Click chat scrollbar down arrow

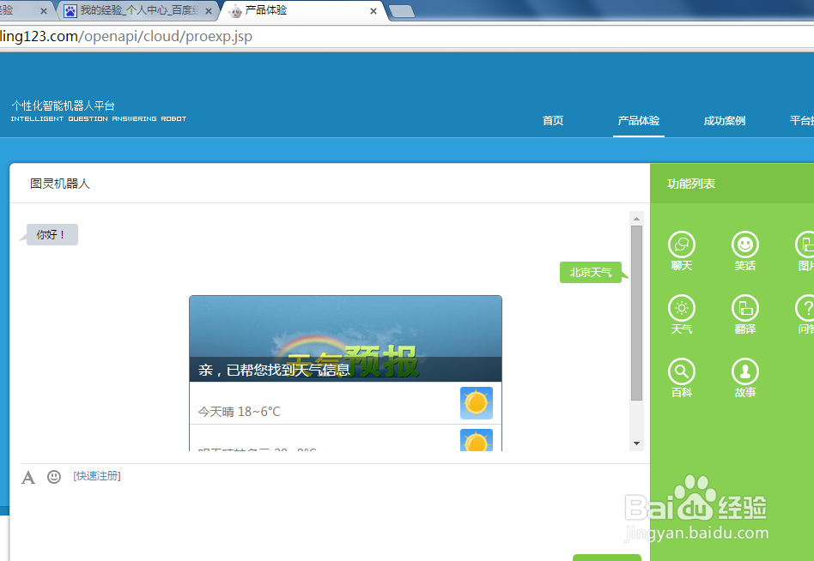tap(636, 443)
